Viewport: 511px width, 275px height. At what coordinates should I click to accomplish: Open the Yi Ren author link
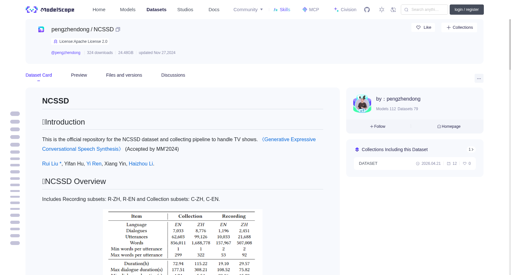(x=94, y=164)
